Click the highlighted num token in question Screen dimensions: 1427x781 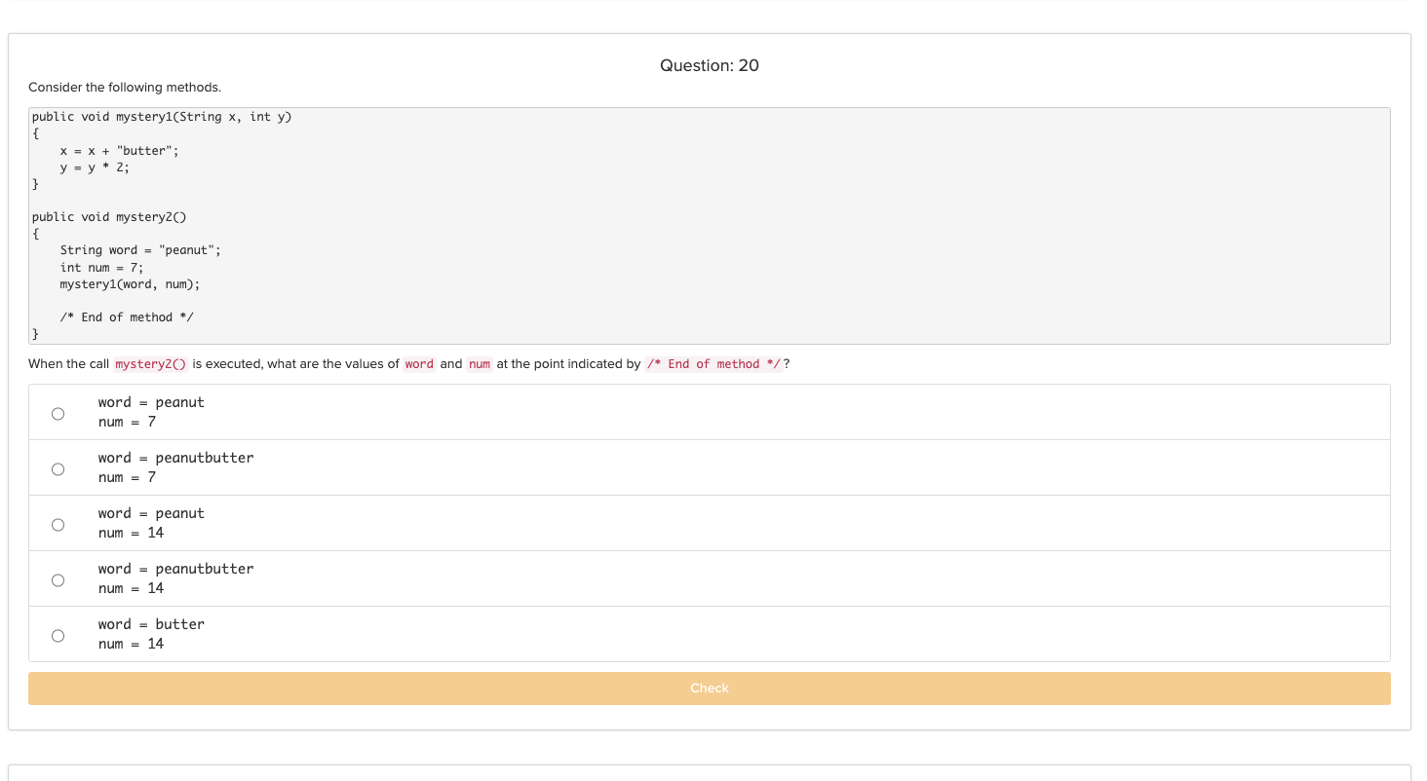(x=479, y=363)
